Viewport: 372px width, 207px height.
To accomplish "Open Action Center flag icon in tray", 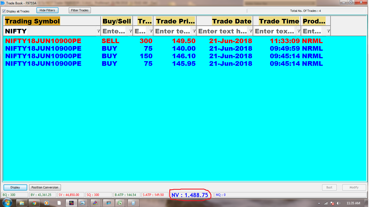I will [x=332, y=203].
